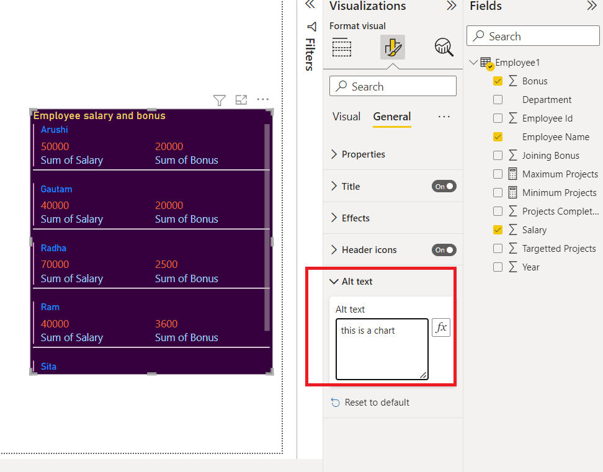Switch to the Visual tab
Viewport: 603px width, 472px height.
346,116
